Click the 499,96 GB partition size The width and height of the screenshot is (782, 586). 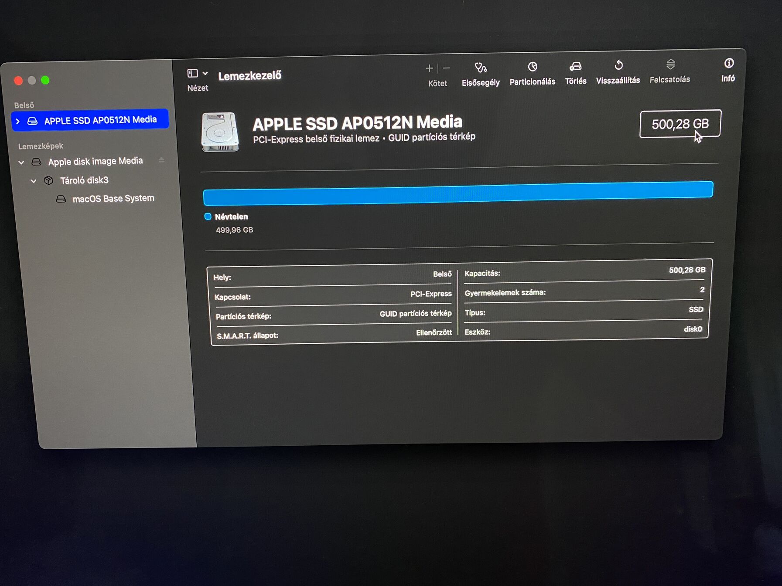click(x=234, y=230)
